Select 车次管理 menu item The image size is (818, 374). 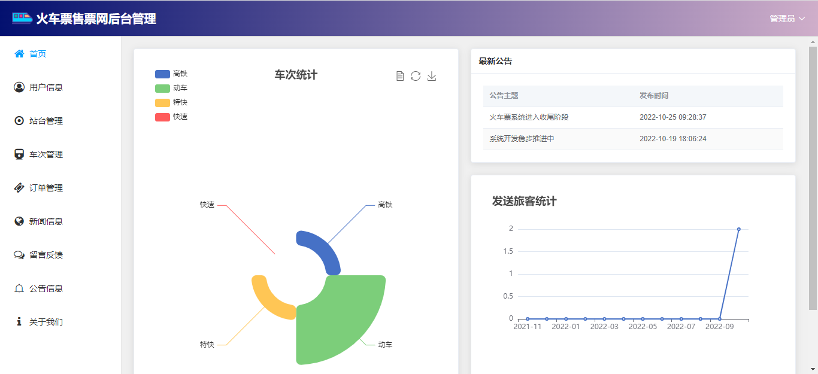tap(46, 154)
